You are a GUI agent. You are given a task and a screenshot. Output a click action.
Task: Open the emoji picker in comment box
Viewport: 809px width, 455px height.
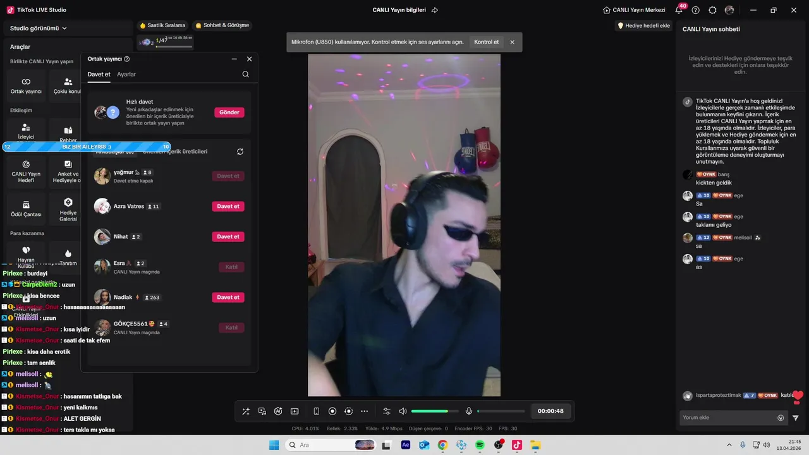click(x=781, y=418)
